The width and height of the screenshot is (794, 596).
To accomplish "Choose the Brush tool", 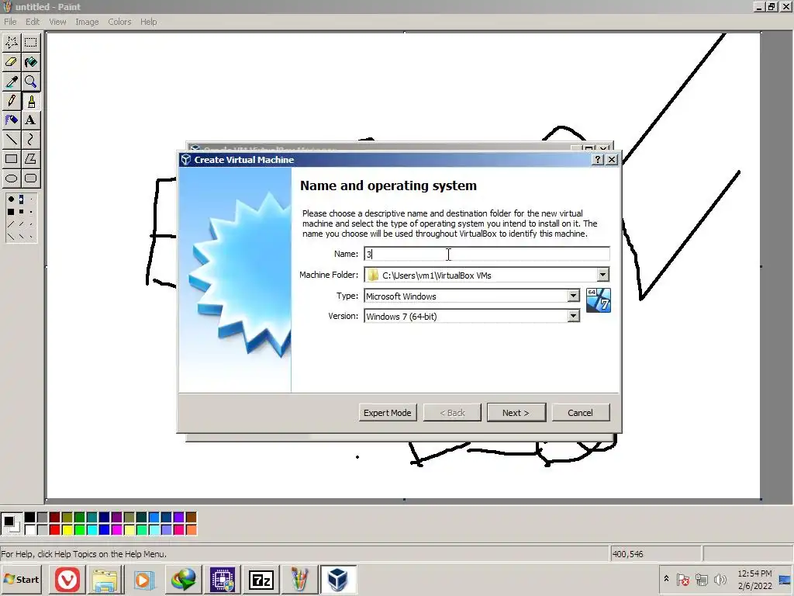I will click(30, 101).
